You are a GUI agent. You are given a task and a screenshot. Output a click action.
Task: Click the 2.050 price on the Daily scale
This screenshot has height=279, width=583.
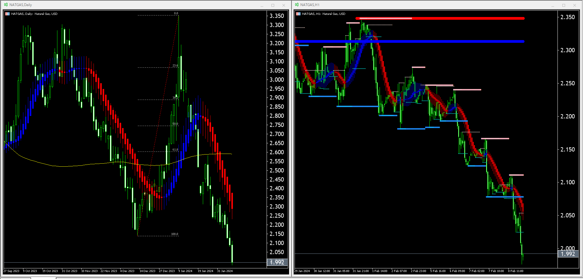pyautogui.click(x=277, y=252)
